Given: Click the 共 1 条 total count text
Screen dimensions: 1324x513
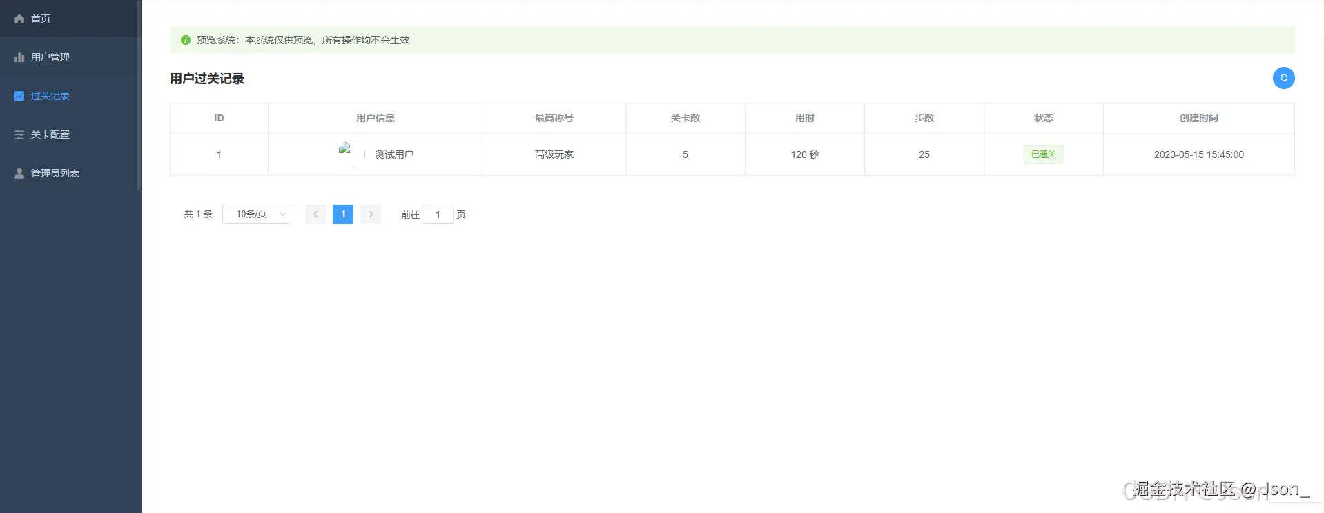Looking at the screenshot, I should (x=198, y=214).
